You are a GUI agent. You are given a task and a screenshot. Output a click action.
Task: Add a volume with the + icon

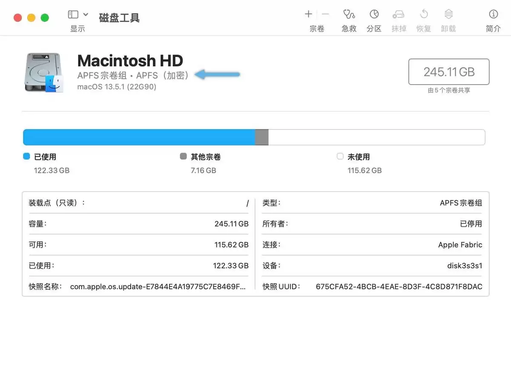tap(308, 14)
